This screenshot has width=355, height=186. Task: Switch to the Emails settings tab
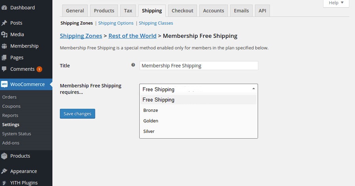(241, 11)
